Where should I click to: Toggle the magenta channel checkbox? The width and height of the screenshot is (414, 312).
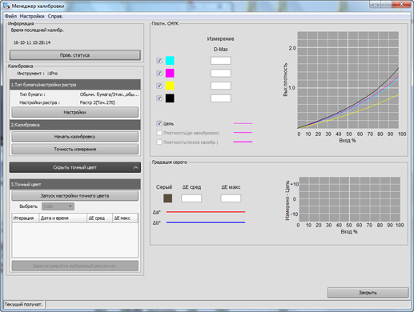[x=159, y=73]
